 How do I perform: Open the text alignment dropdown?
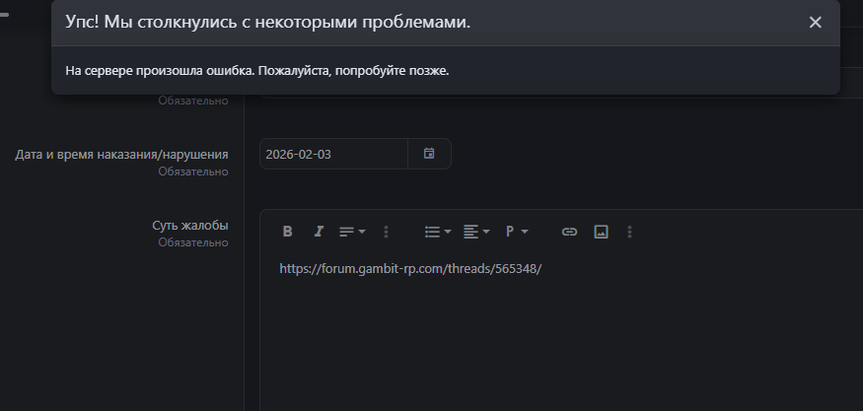pos(476,232)
